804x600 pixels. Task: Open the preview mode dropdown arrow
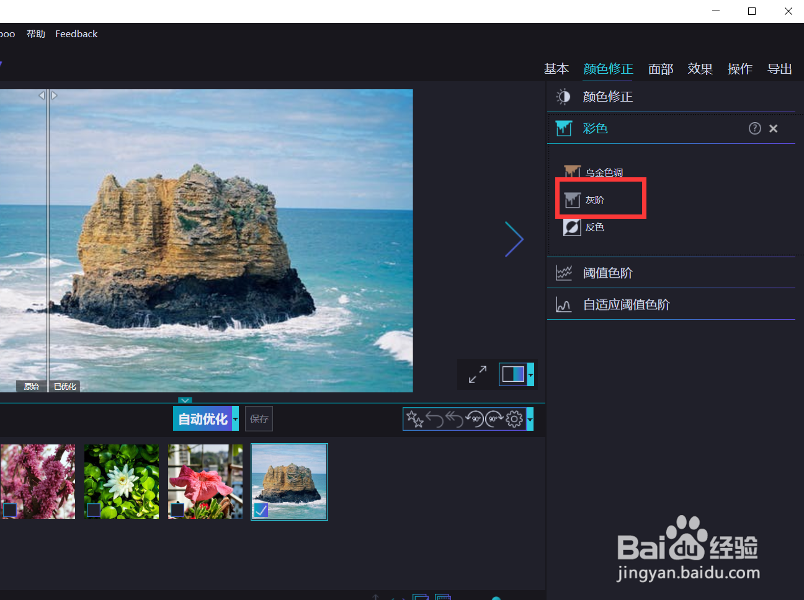tap(531, 374)
